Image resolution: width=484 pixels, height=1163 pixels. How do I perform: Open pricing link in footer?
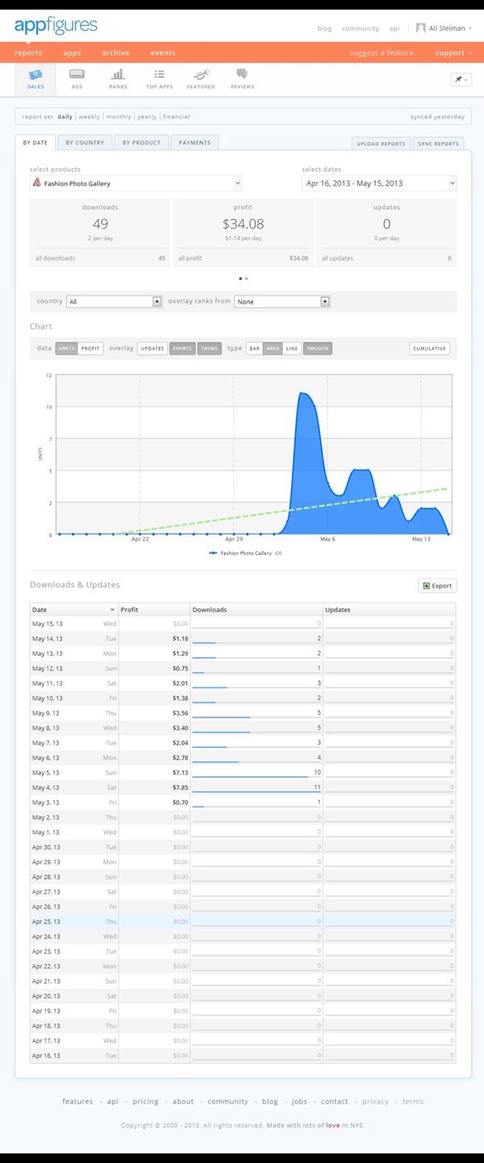[145, 1102]
